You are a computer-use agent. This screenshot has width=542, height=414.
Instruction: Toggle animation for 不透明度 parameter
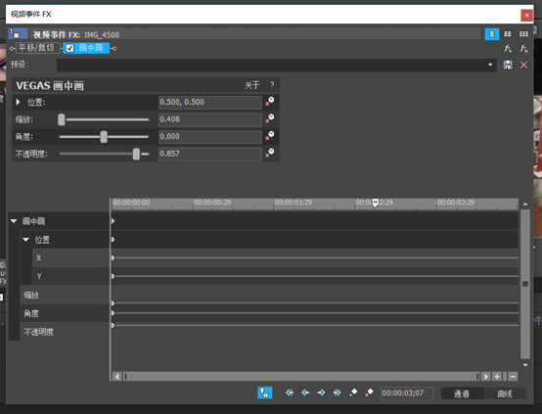coord(270,154)
